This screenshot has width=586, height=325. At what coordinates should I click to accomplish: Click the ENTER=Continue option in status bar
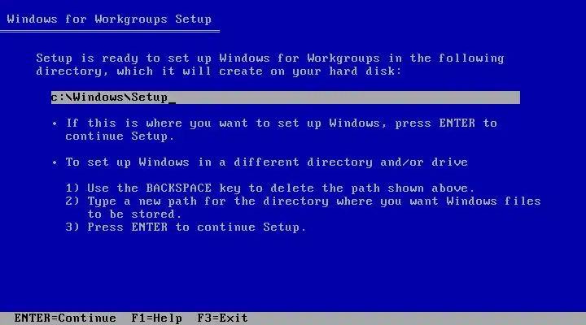tap(65, 318)
